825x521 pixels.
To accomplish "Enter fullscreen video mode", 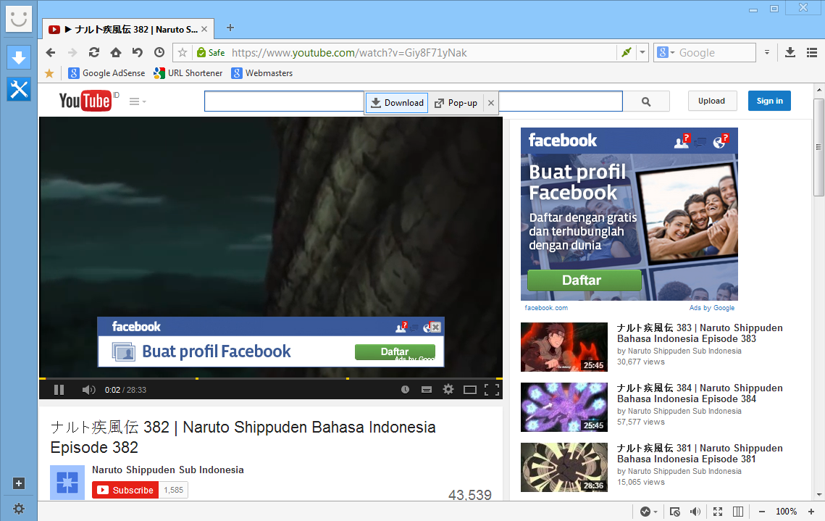I will [492, 390].
